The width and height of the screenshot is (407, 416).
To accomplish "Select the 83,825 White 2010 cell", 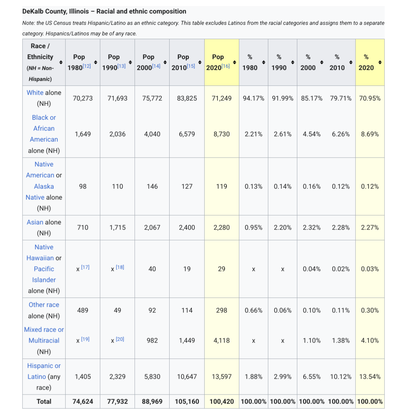I will click(x=187, y=98).
